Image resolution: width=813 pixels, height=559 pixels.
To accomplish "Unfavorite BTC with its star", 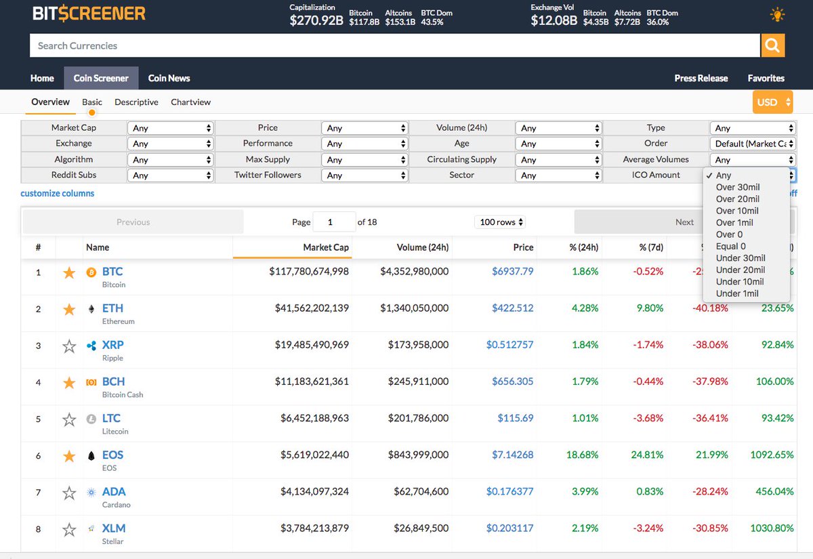I will click(x=69, y=272).
